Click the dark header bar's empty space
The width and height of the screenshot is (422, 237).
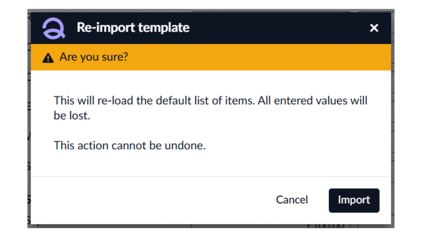click(277, 28)
